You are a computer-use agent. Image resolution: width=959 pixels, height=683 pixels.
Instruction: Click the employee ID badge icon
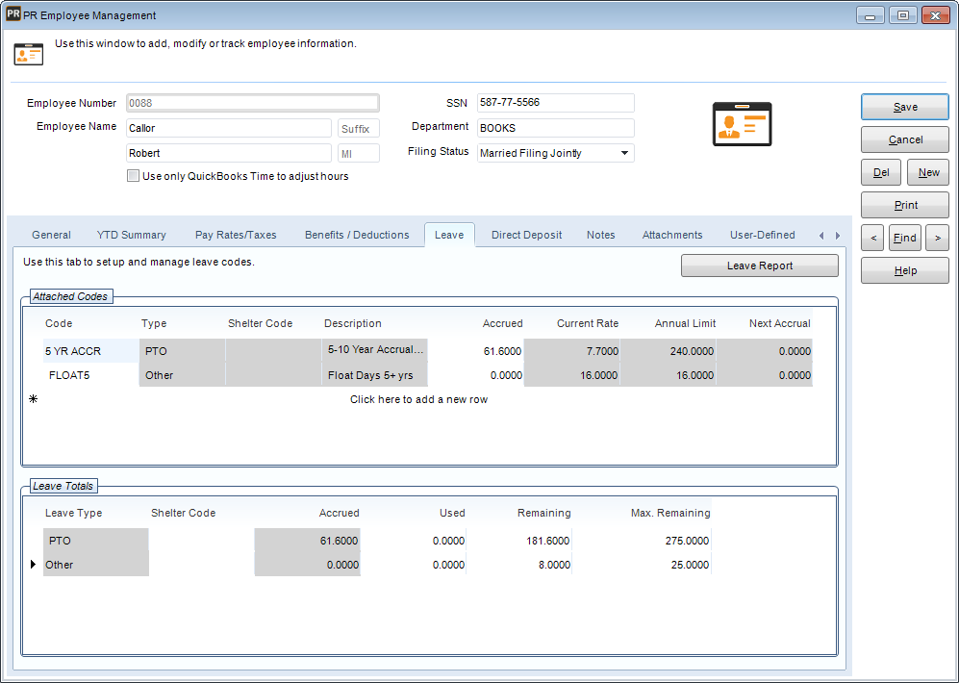coord(742,124)
